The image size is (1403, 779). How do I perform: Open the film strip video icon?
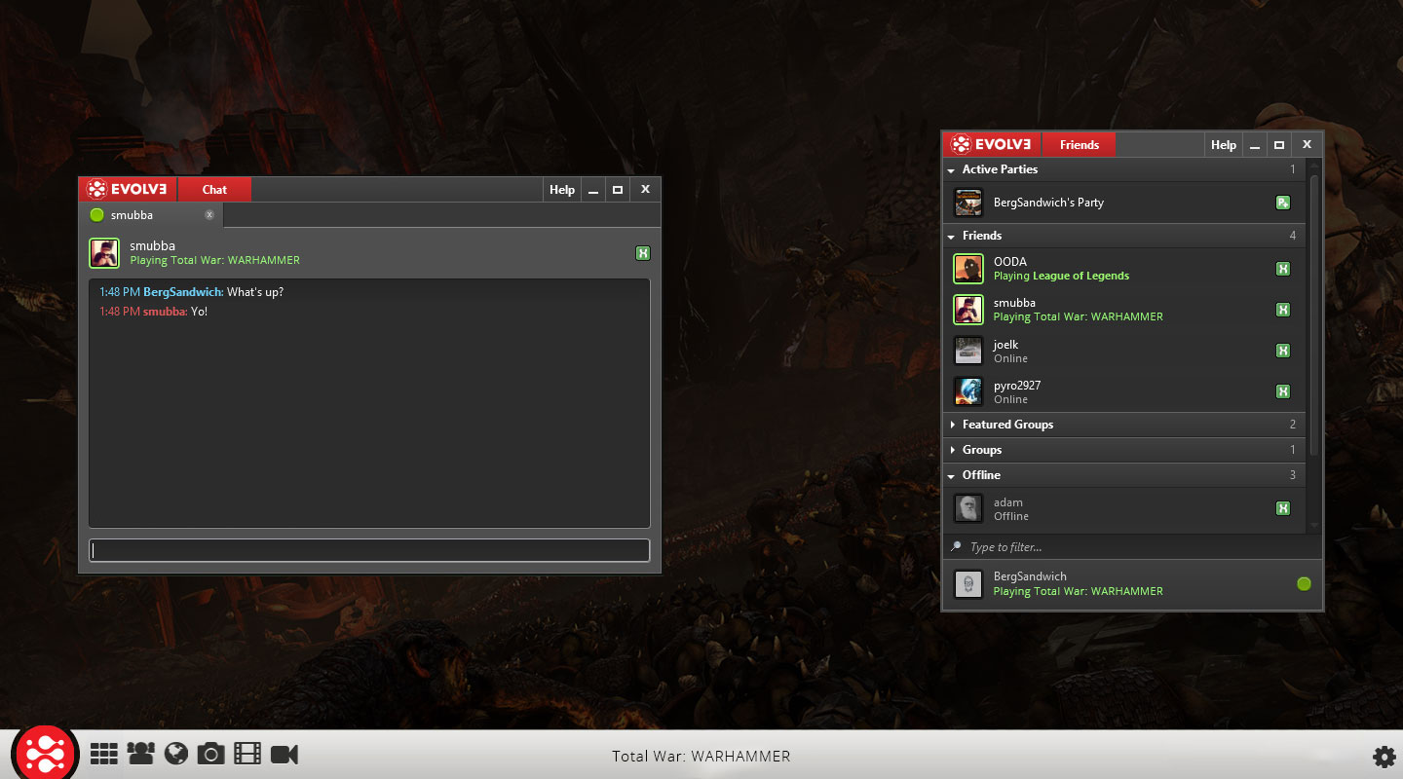pos(247,754)
